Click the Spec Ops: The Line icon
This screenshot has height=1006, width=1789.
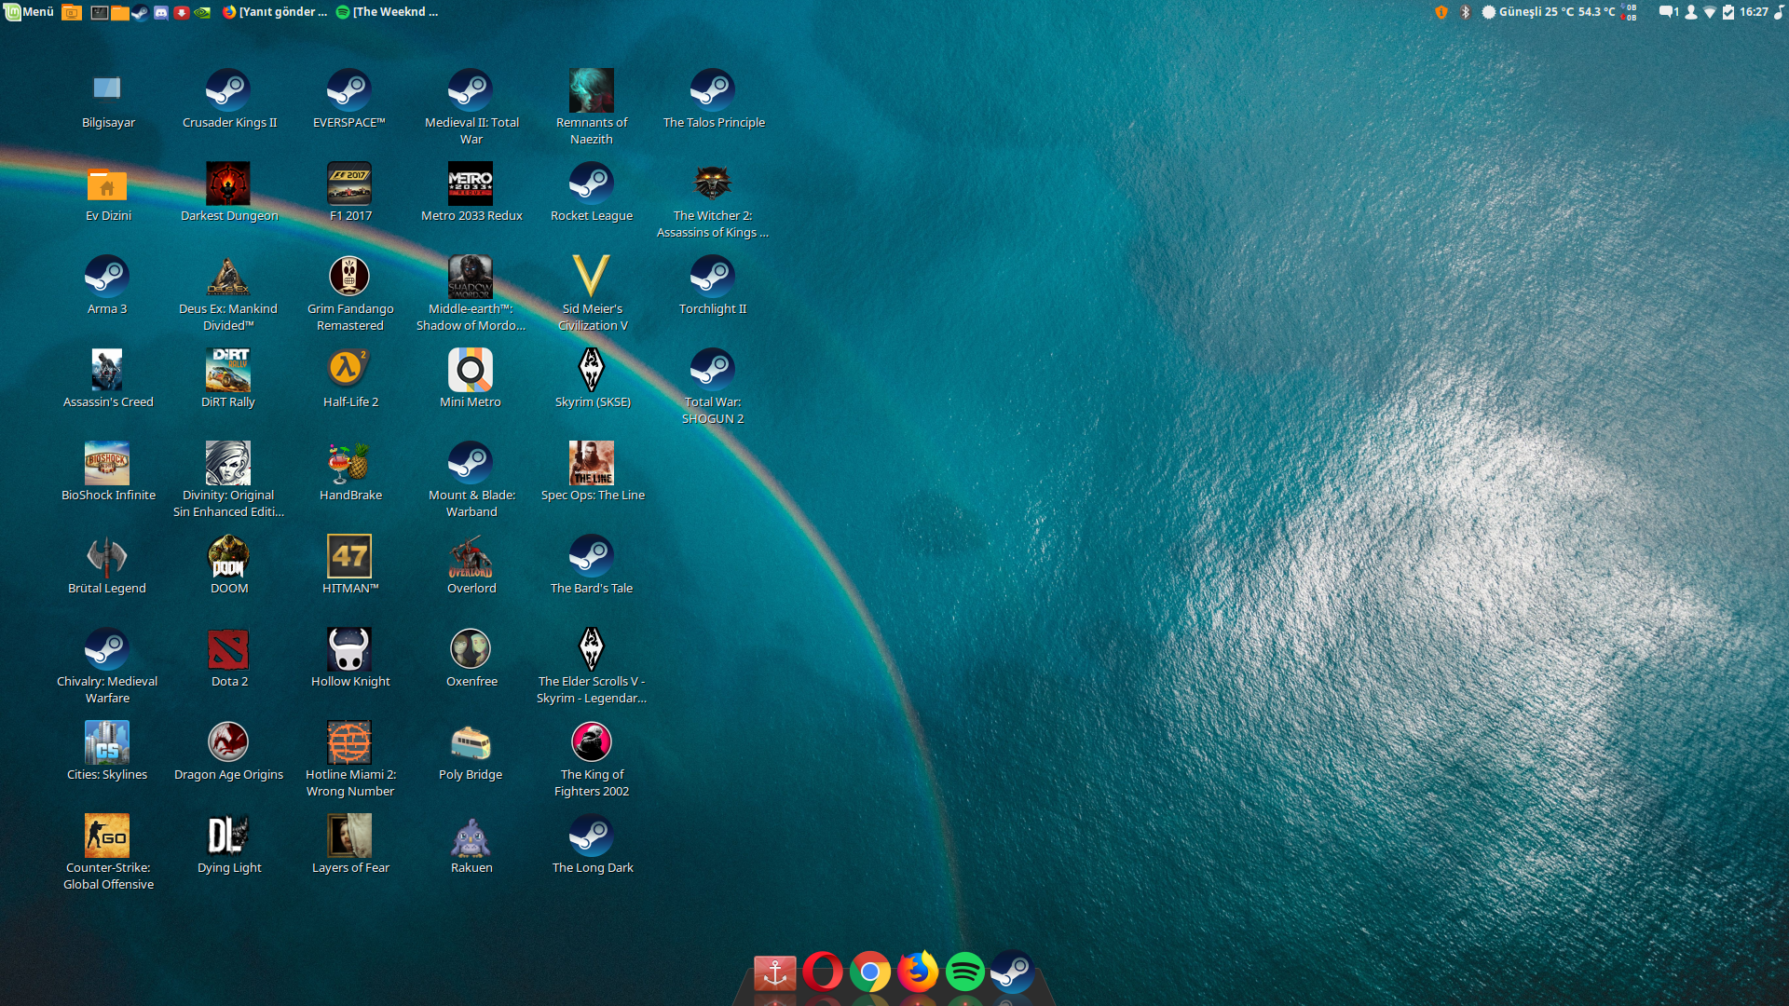[x=592, y=462]
